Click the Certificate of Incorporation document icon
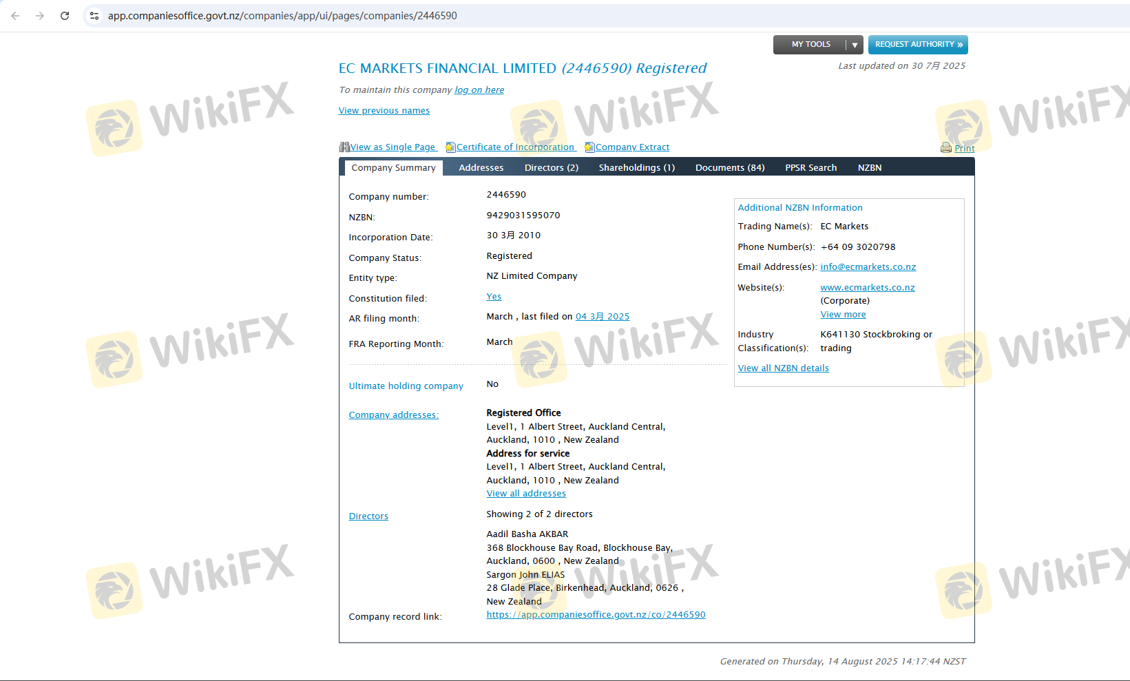The width and height of the screenshot is (1130, 681). tap(450, 147)
